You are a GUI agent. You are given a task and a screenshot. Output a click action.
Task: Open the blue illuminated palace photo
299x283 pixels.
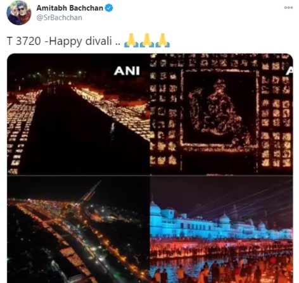(222, 229)
